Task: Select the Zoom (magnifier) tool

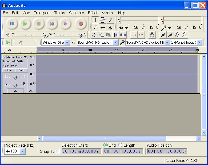Action: pos(95,27)
